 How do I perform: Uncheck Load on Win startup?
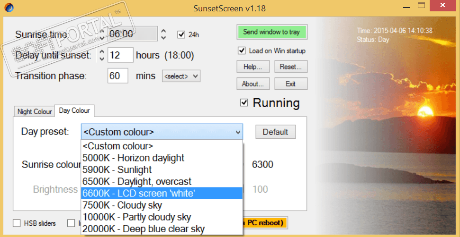coord(242,51)
